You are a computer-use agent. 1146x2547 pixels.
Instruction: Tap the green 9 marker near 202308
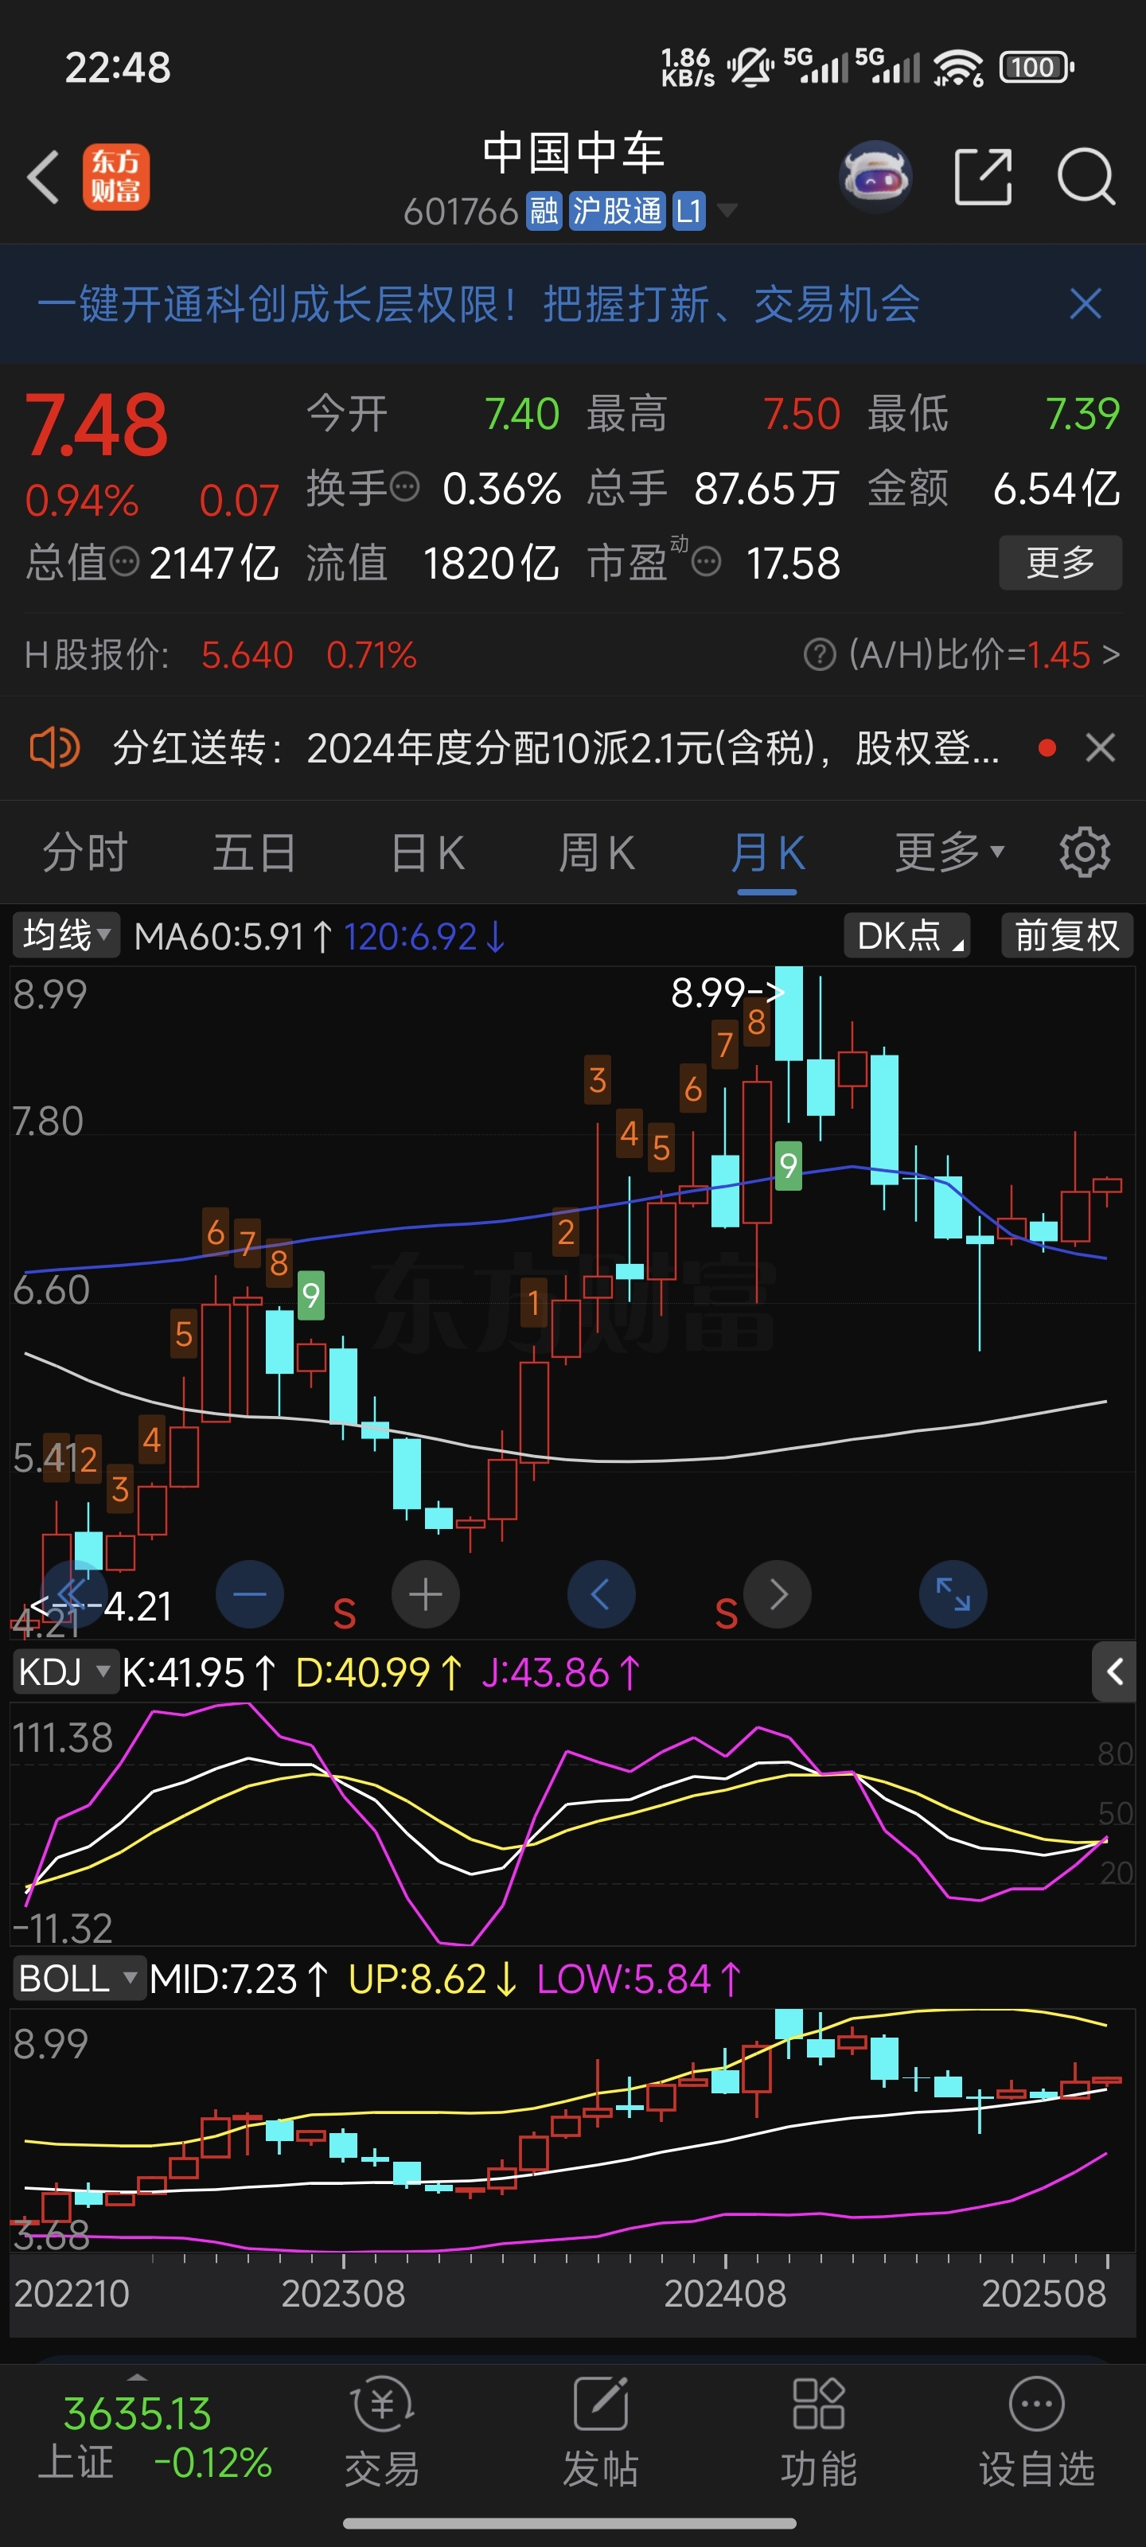[310, 1294]
